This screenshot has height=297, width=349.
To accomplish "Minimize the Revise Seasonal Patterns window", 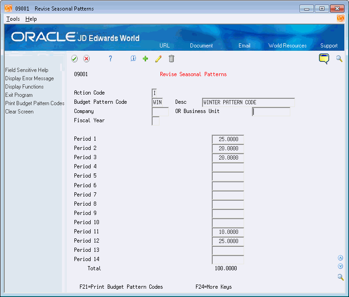I will [x=306, y=9].
